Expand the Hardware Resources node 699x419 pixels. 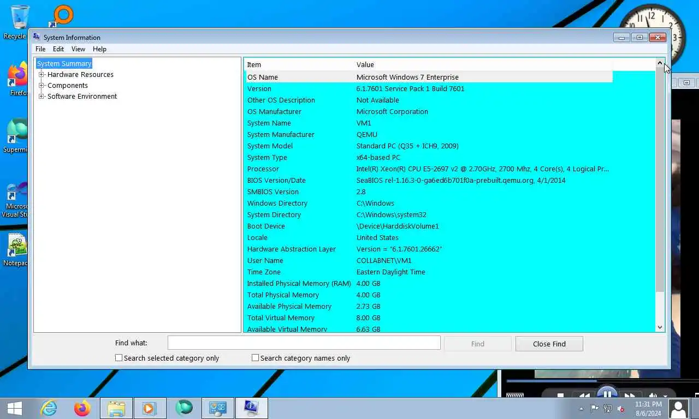point(42,74)
